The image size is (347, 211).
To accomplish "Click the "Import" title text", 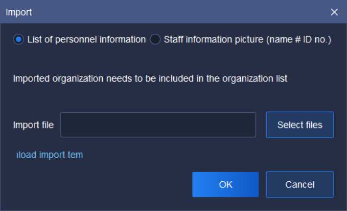I will pyautogui.click(x=19, y=12).
